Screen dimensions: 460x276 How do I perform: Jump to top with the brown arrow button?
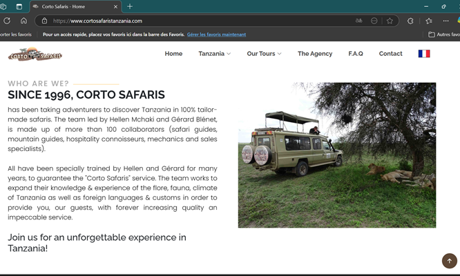tap(450, 261)
